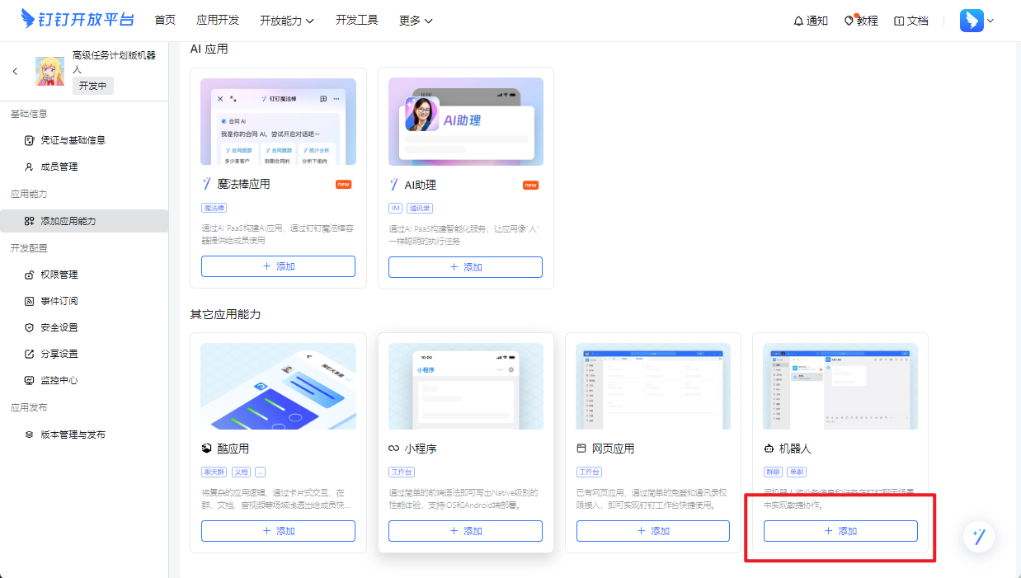Click the 群聊 tag on the 机器人 card

(774, 472)
